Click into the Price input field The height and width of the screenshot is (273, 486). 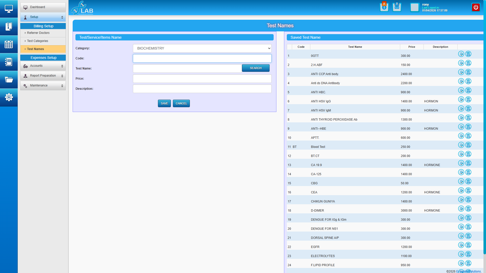[202, 79]
